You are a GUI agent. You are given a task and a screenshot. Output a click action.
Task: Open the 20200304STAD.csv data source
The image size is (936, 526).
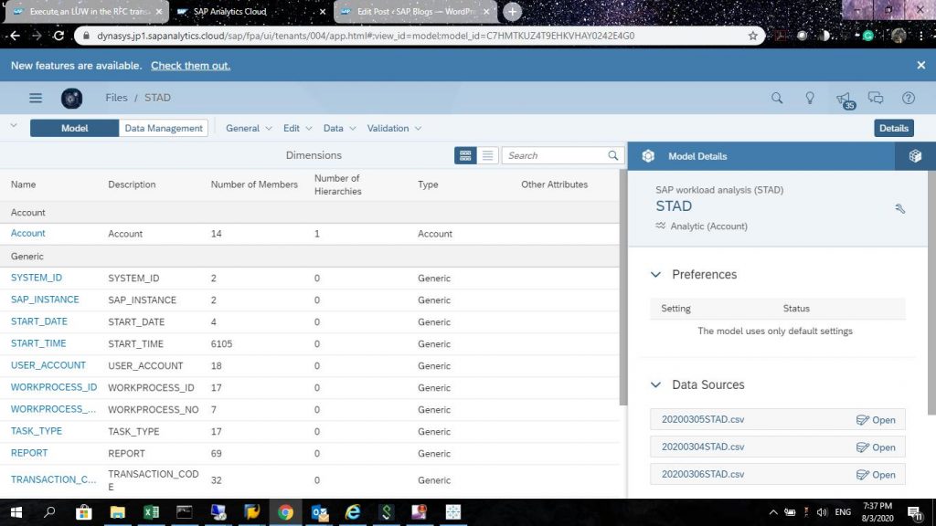[876, 447]
